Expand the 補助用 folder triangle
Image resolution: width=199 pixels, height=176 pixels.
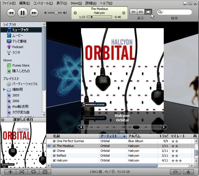4,90
